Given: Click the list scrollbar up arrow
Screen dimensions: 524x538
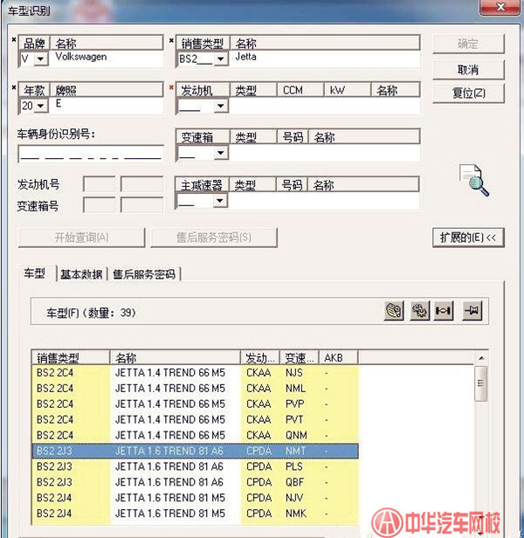Looking at the screenshot, I should [x=481, y=358].
